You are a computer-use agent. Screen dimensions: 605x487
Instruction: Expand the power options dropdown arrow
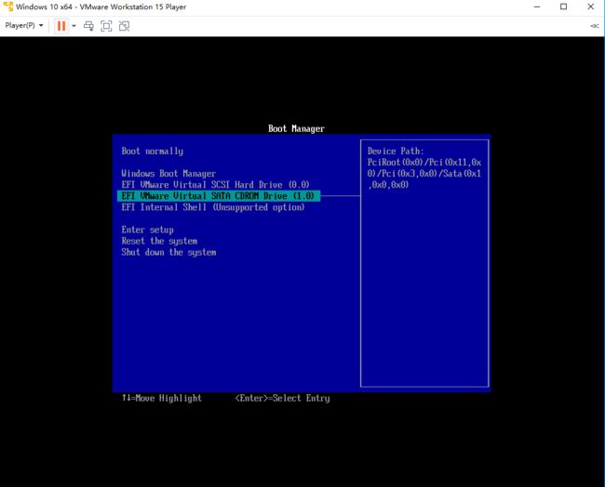click(x=74, y=26)
